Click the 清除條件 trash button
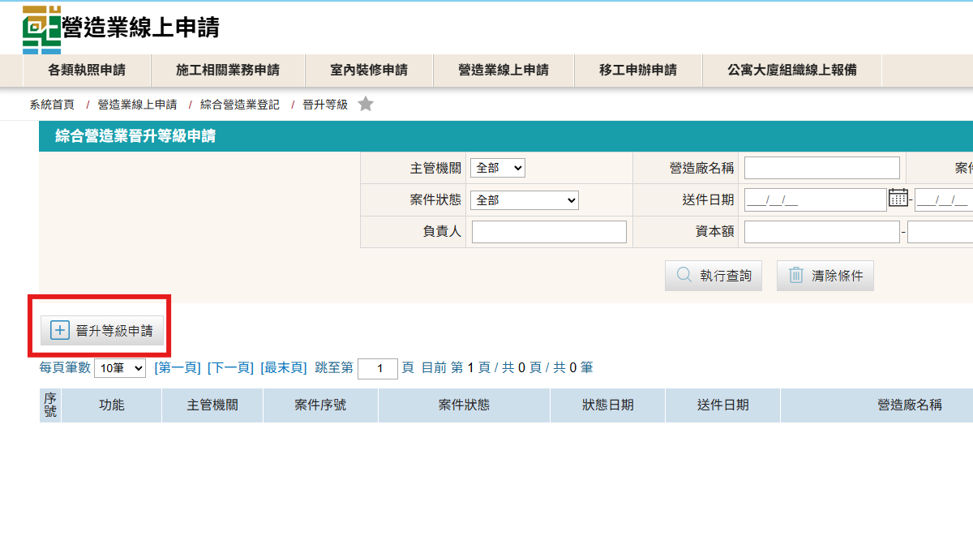 (825, 276)
